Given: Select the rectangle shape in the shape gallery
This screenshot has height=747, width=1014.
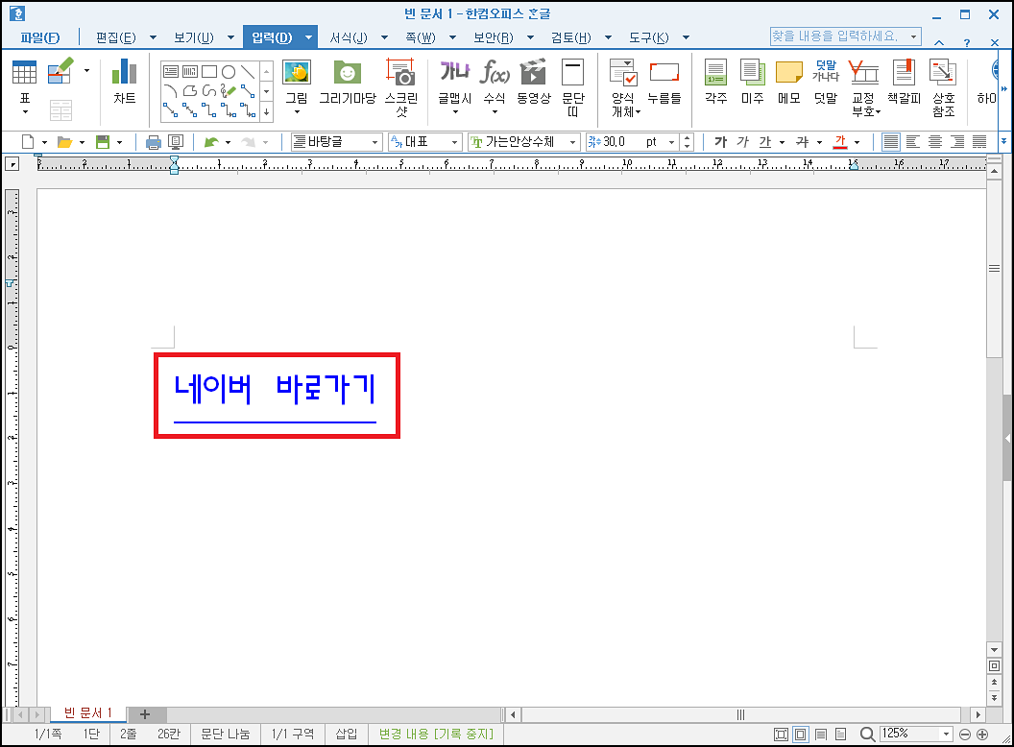Looking at the screenshot, I should 209,71.
